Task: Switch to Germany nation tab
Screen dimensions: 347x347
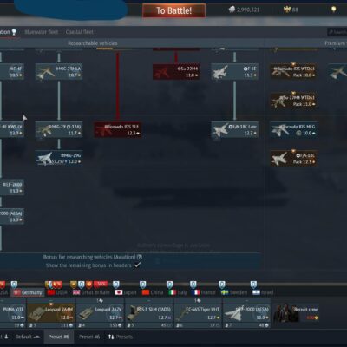Action: pos(28,292)
